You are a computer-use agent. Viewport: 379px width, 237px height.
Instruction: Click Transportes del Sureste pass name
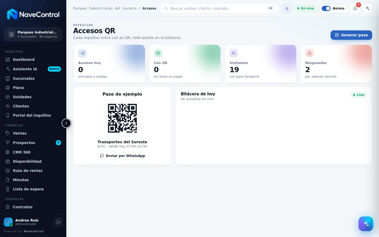point(122,142)
